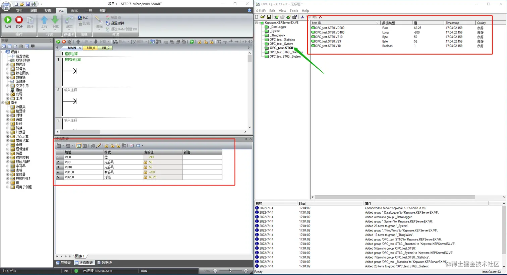This screenshot has height=275, width=507.
Task: Select item OPC_test.ST60.VD200 in OPC list
Action: [x=330, y=28]
